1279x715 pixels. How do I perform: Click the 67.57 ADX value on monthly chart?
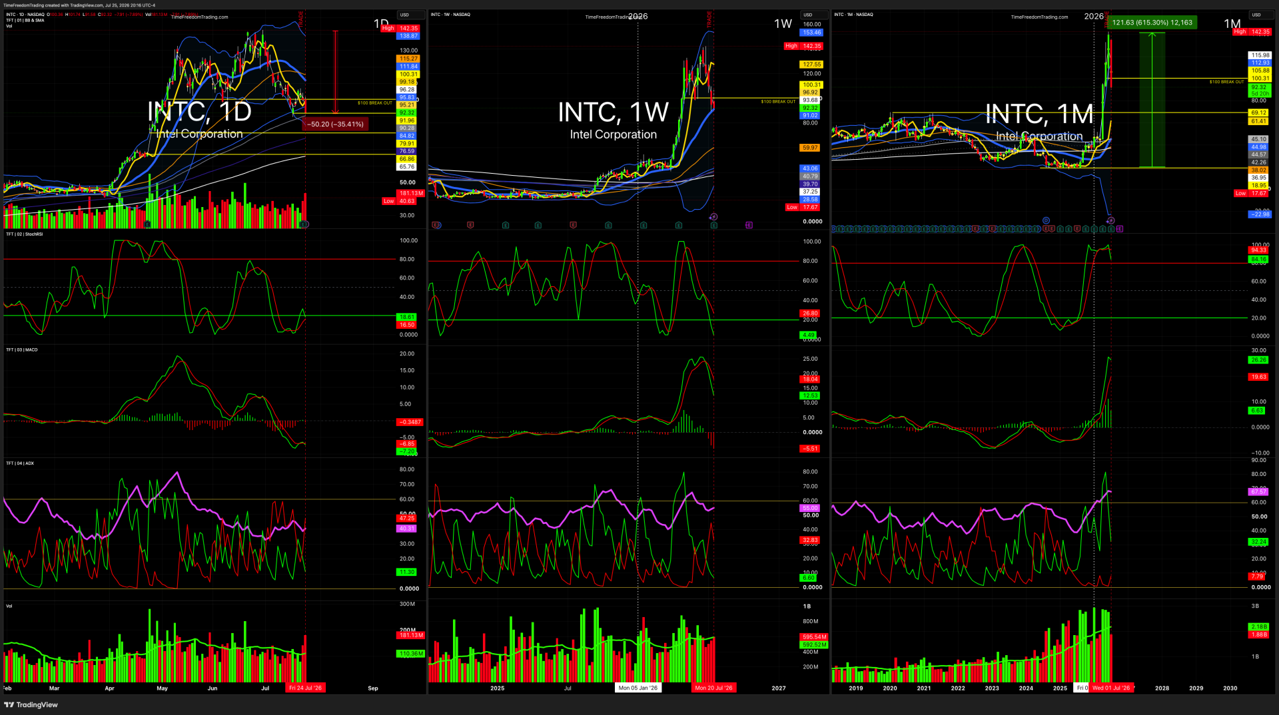click(x=1259, y=492)
